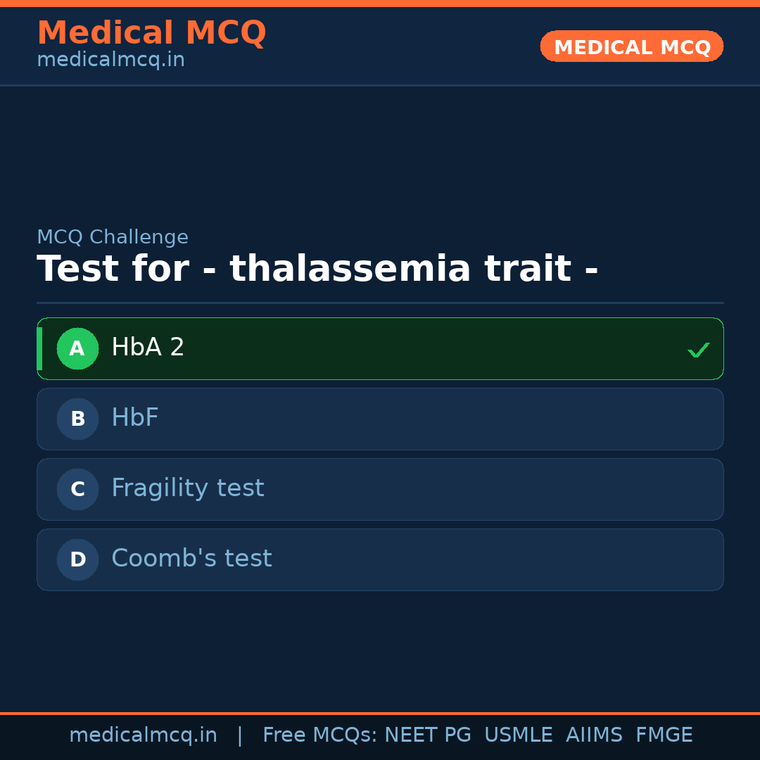Click the orange MEDICAL MCQ badge
Viewport: 760px width, 760px height.
point(631,46)
